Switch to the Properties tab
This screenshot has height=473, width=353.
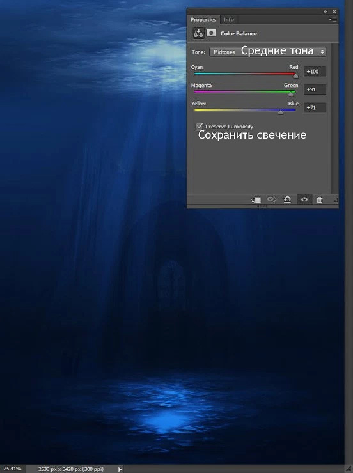point(203,20)
